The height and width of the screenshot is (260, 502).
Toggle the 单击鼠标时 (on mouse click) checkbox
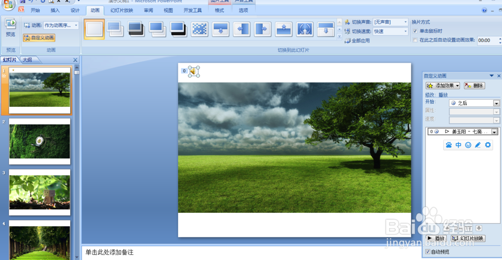point(415,31)
